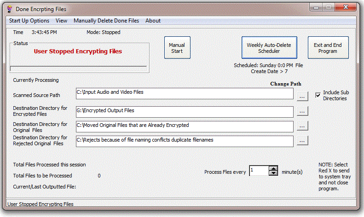Click the Currently Processing label
The image size is (364, 217).
(36, 80)
